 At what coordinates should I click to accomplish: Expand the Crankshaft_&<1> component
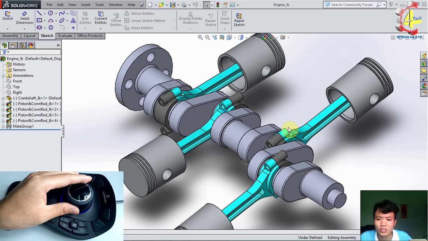coord(3,98)
